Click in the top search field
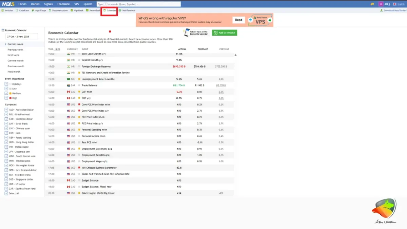 pyautogui.click(x=138, y=4)
